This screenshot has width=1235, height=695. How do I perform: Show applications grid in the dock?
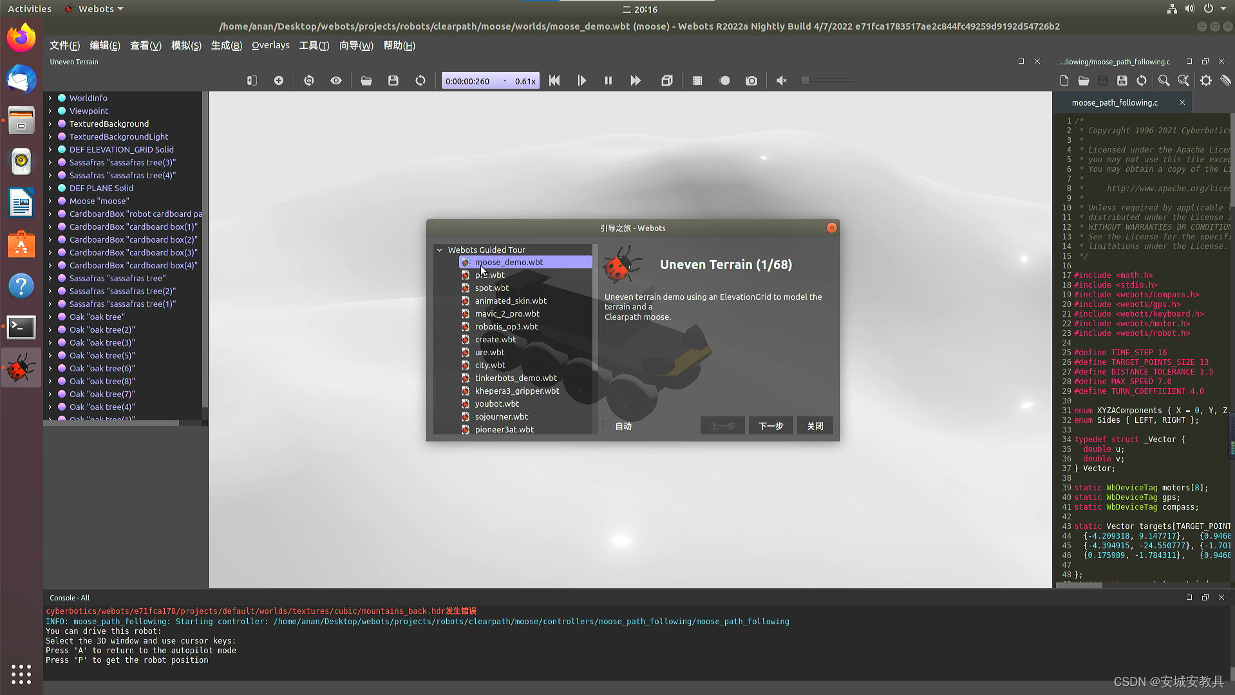coord(21,674)
